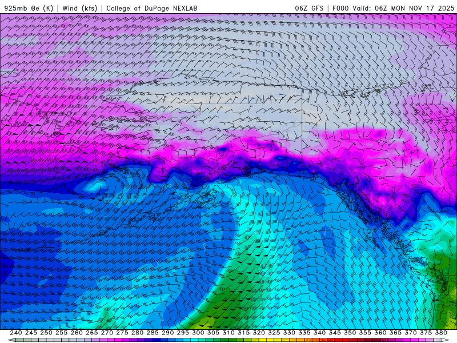Screen dimensions: 457x343
Task: Click the "Valid: 06Z MON NOV 17 2025" text
Action: pos(403,8)
